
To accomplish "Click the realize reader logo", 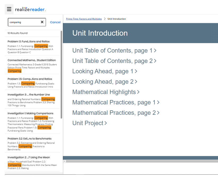I will [x=30, y=10].
